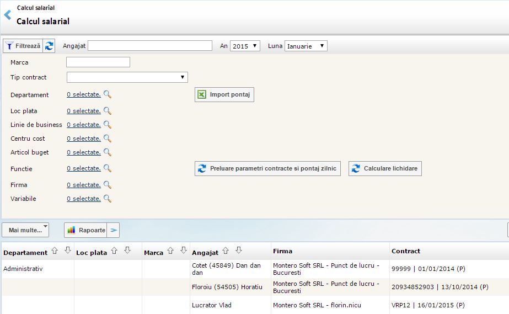Sort Angajat column descending with down arrow

click(239, 251)
